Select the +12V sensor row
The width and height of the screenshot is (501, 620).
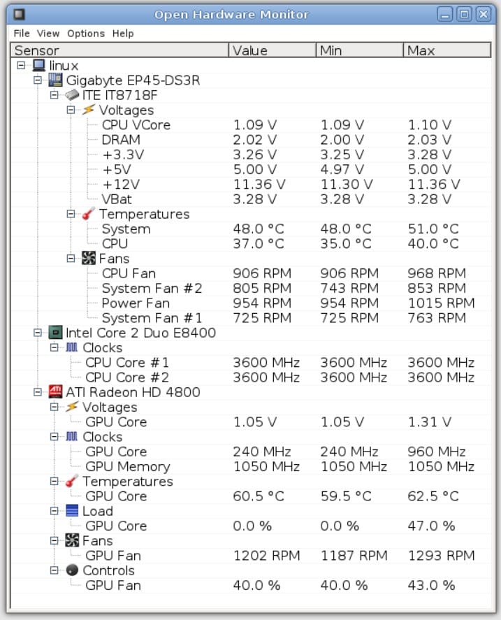251,185
